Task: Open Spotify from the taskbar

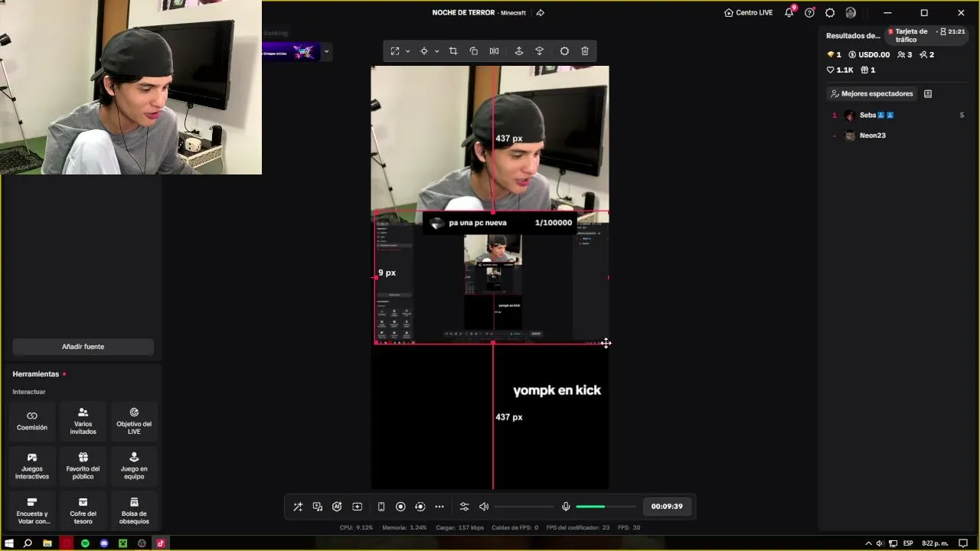Action: click(x=85, y=543)
